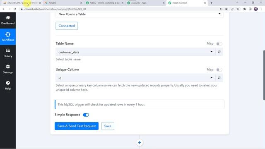
Task: Click Save & Send Test Request
Action: coord(77,126)
